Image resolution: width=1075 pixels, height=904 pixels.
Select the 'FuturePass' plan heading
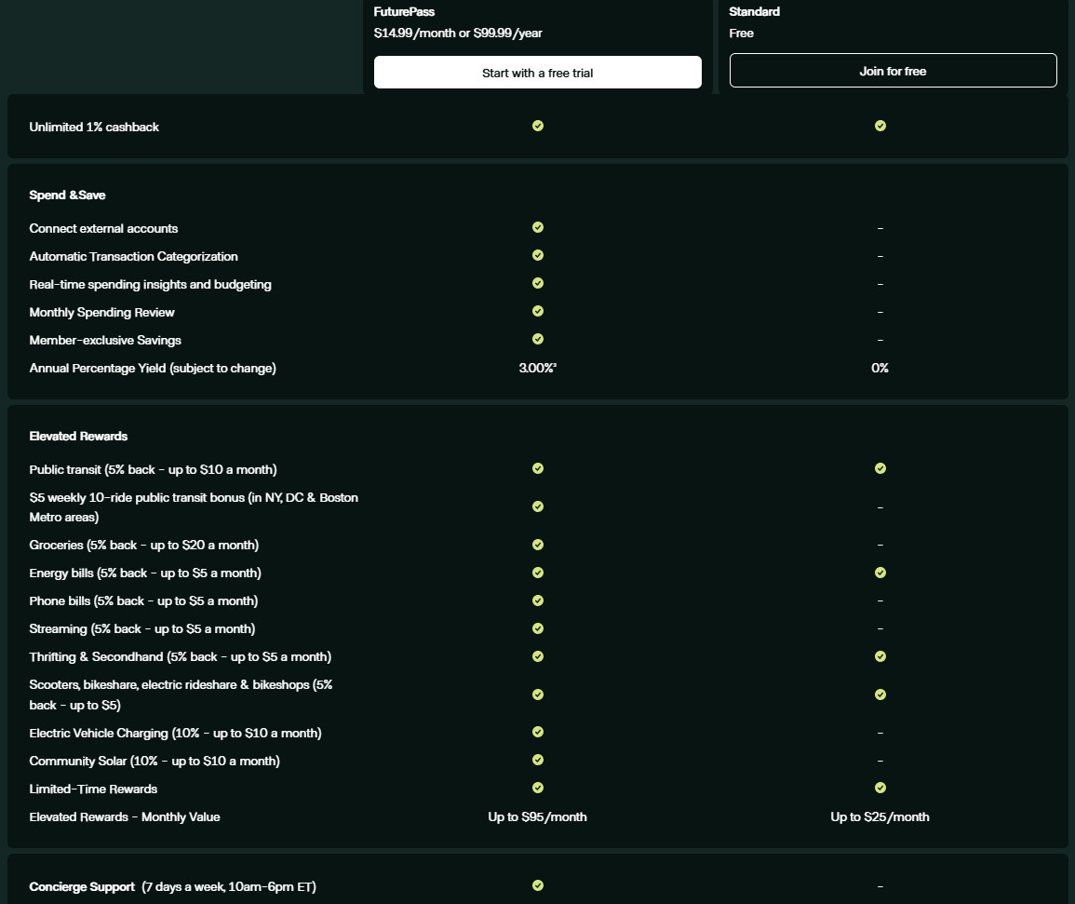click(404, 12)
